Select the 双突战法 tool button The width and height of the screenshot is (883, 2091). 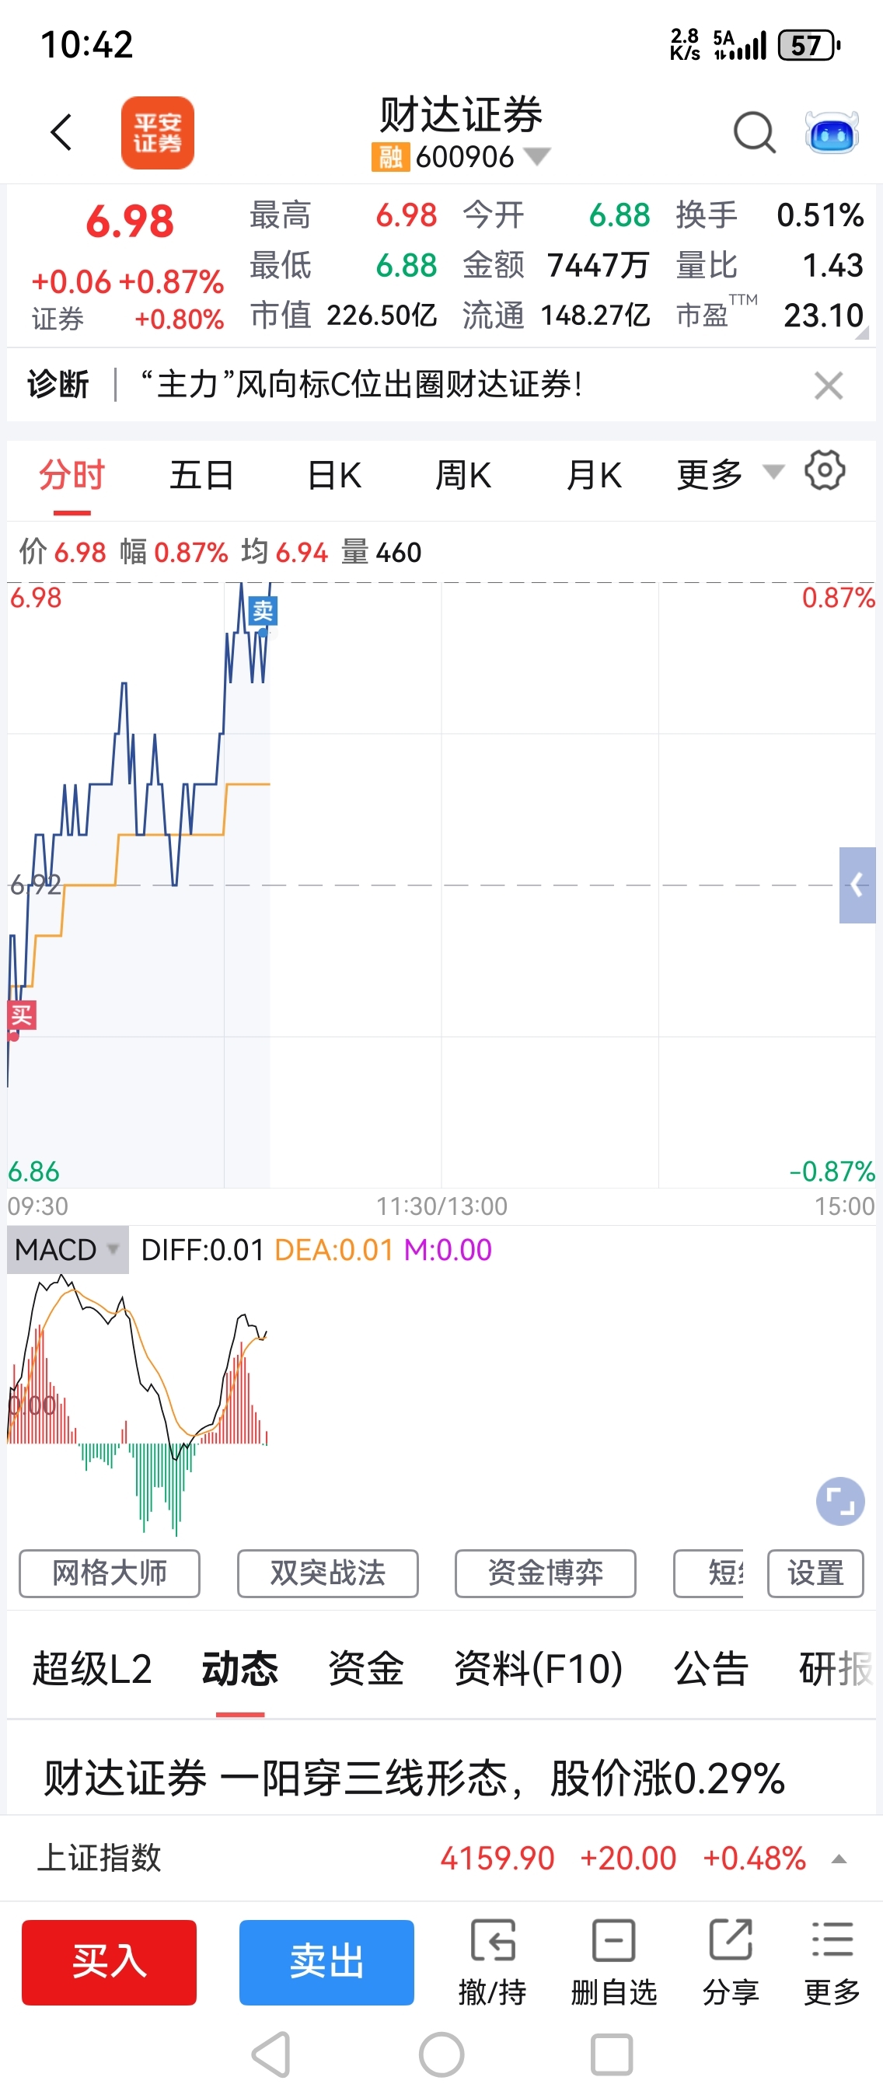coord(328,1573)
